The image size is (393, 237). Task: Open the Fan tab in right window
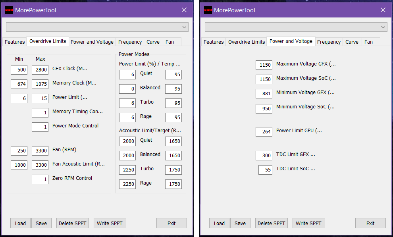click(368, 42)
